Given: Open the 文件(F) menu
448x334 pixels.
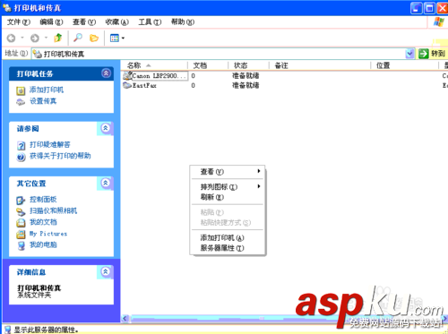Looking at the screenshot, I should 19,22.
